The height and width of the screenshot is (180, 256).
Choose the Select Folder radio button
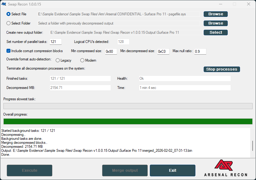tap(8, 23)
